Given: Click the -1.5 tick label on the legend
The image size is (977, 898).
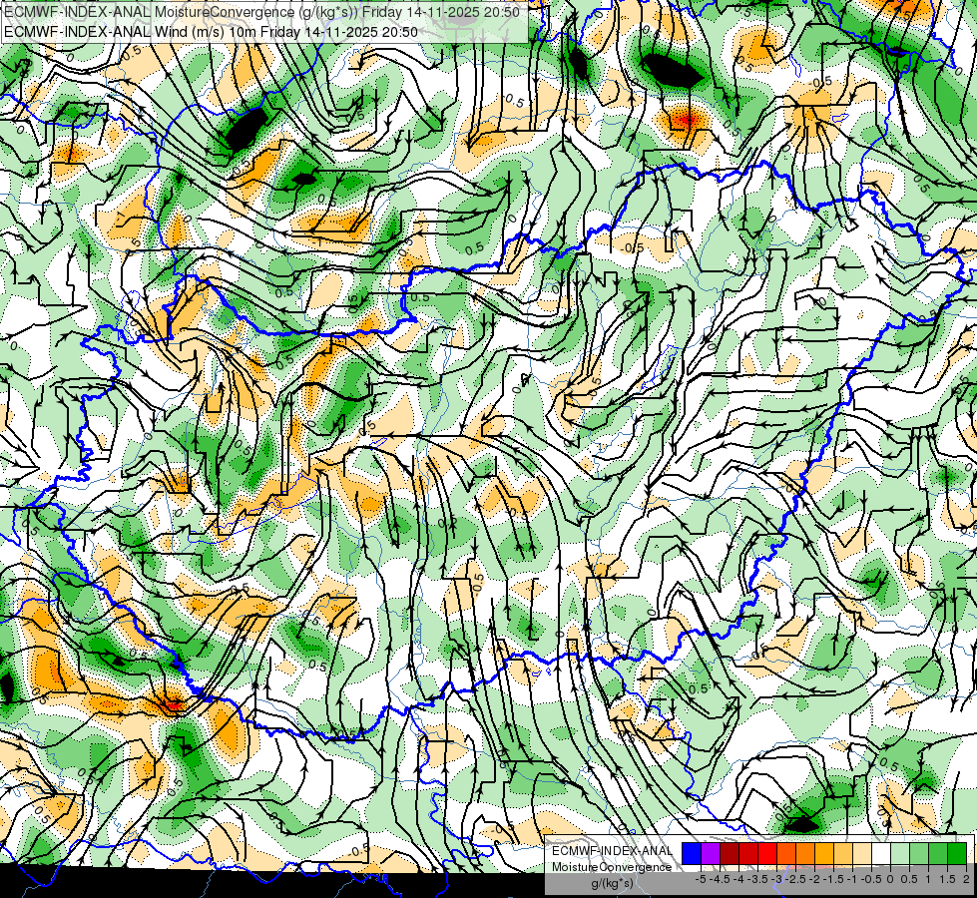Looking at the screenshot, I should coord(833,879).
